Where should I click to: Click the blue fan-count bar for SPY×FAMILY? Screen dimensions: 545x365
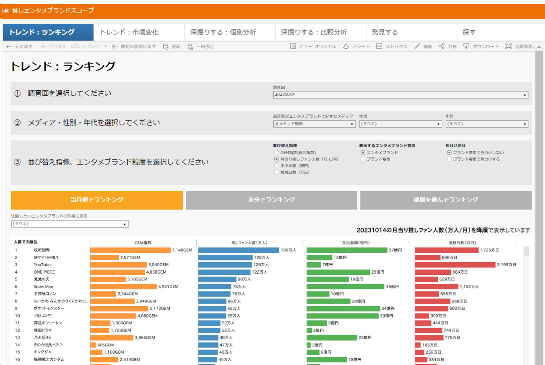[x=225, y=258]
